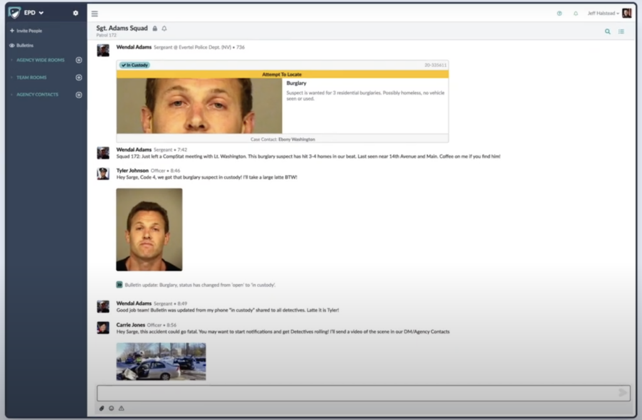Toggle notifications with the room bell icon

pos(164,28)
